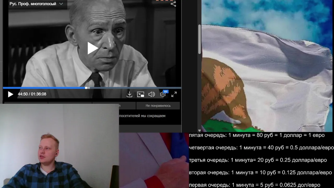Start playback with the control bar play icon
This screenshot has width=334, height=188.
[10, 94]
